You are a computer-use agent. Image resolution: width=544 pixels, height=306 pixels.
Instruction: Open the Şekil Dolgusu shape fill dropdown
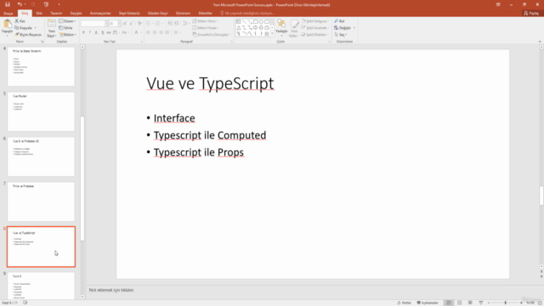[x=315, y=21]
